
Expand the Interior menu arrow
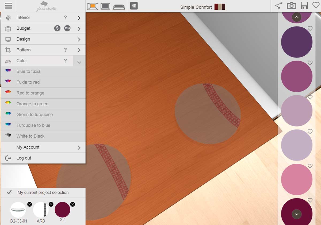[79, 18]
